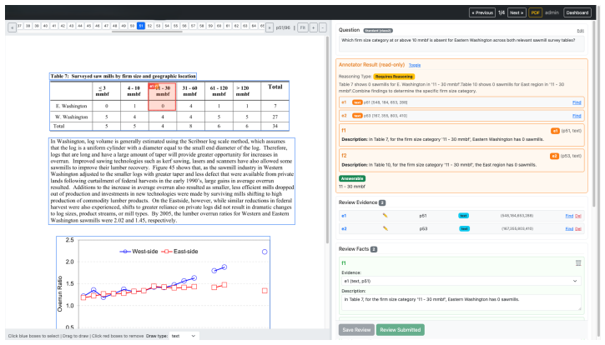605x345 pixels.
Task: Click the pencil edit icon for e2
Action: (x=385, y=228)
